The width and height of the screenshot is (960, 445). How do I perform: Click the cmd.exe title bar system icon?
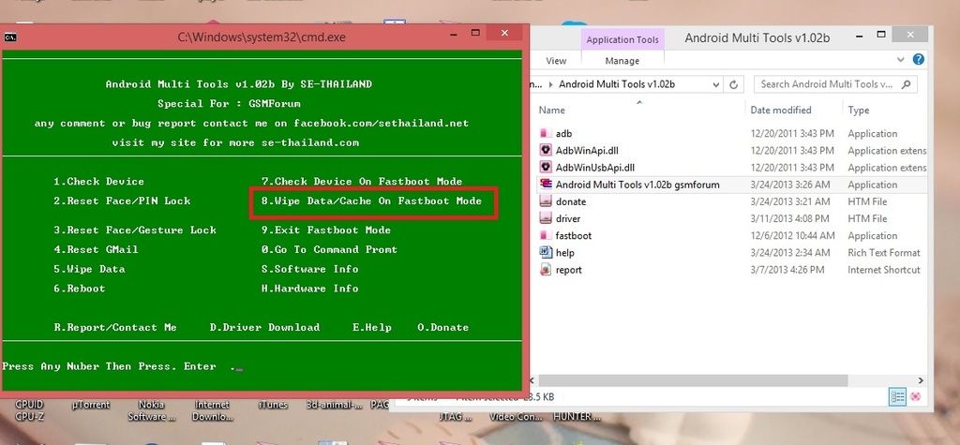tap(9, 37)
